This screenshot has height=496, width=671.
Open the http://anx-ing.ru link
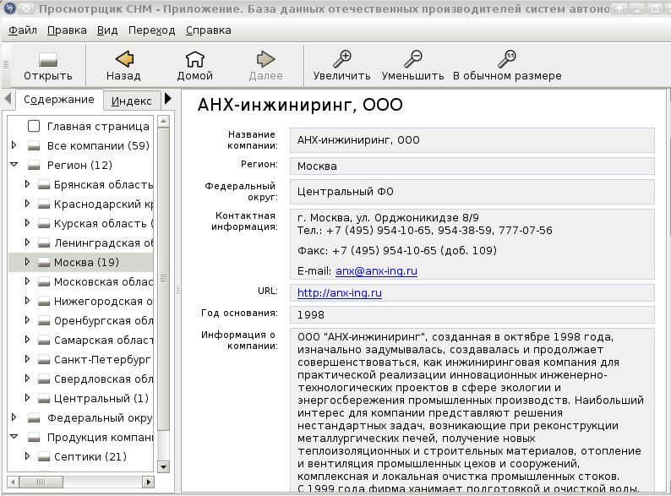340,292
